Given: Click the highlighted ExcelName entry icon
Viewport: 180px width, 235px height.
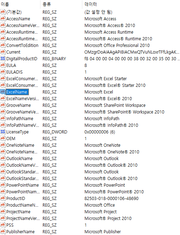Looking at the screenshot, I should [3, 92].
